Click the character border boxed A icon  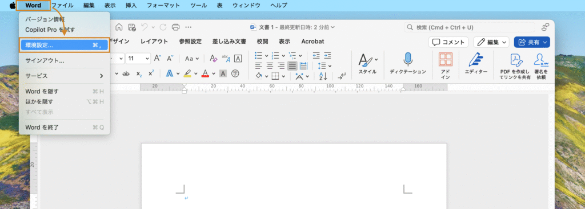238,59
